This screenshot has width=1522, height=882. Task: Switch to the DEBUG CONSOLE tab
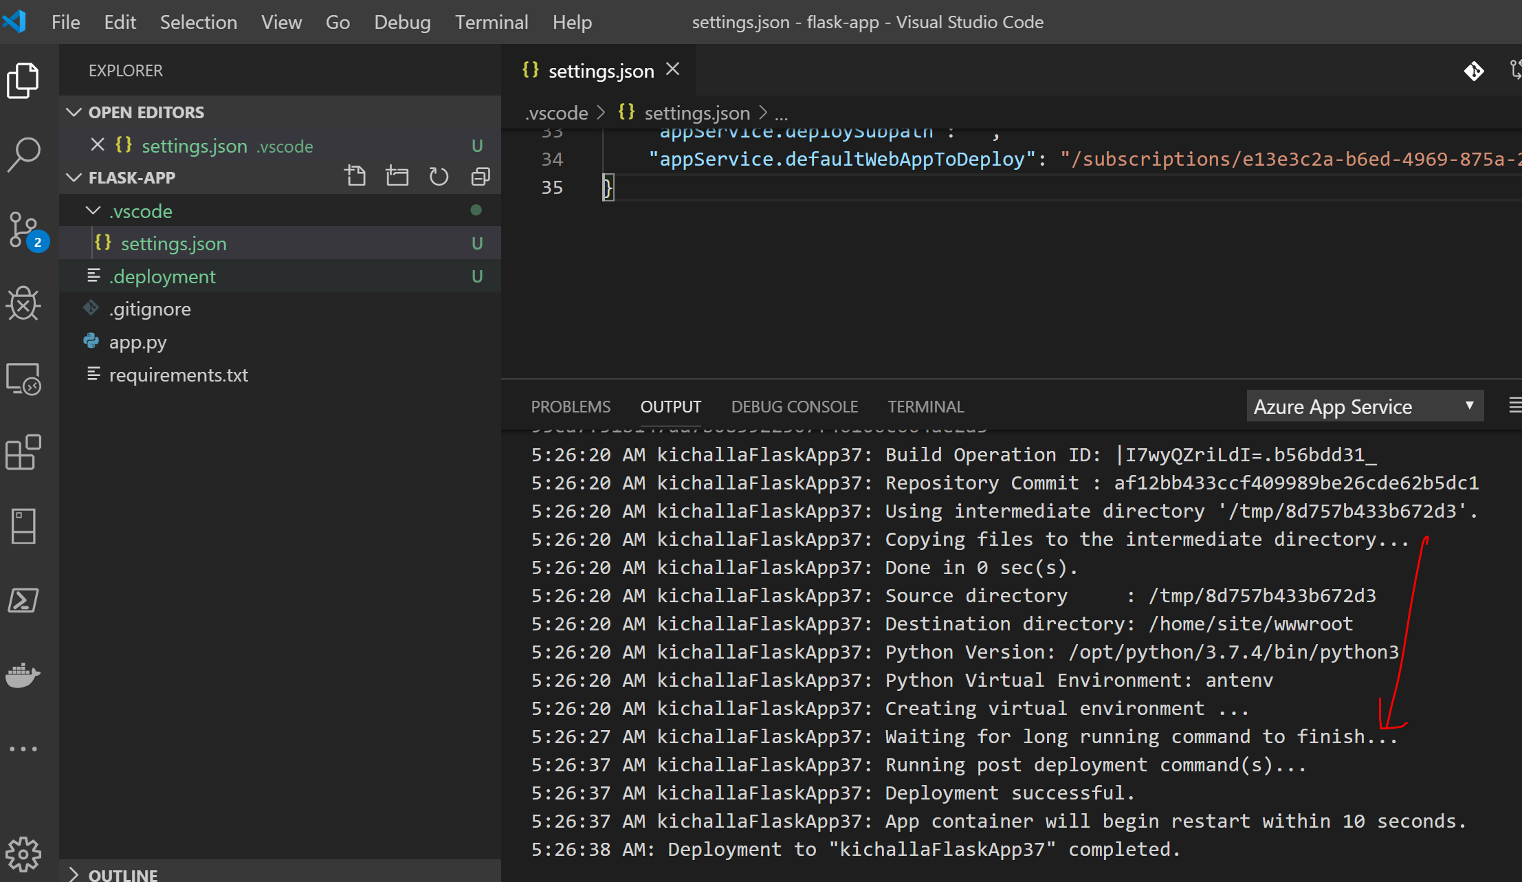[x=794, y=406]
